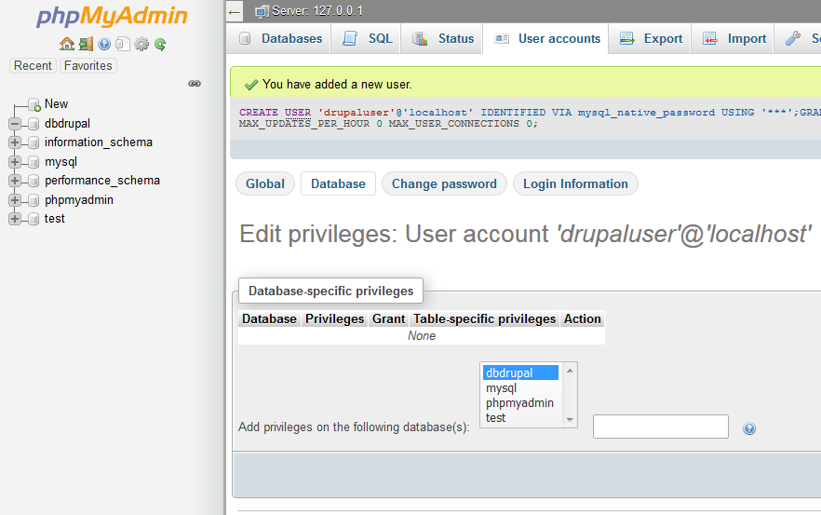Screen dimensions: 821x515
Task: Click the Table-specific privileges column header
Action: (484, 319)
